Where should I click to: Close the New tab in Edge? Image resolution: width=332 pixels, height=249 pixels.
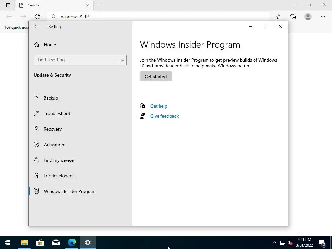click(x=88, y=5)
